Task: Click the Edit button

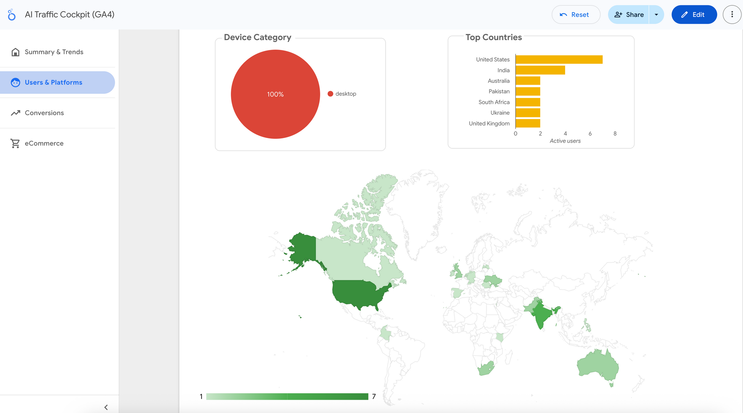Action: click(694, 14)
